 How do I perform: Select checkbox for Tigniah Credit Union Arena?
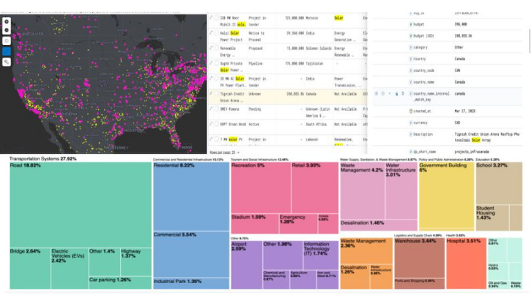pos(217,93)
